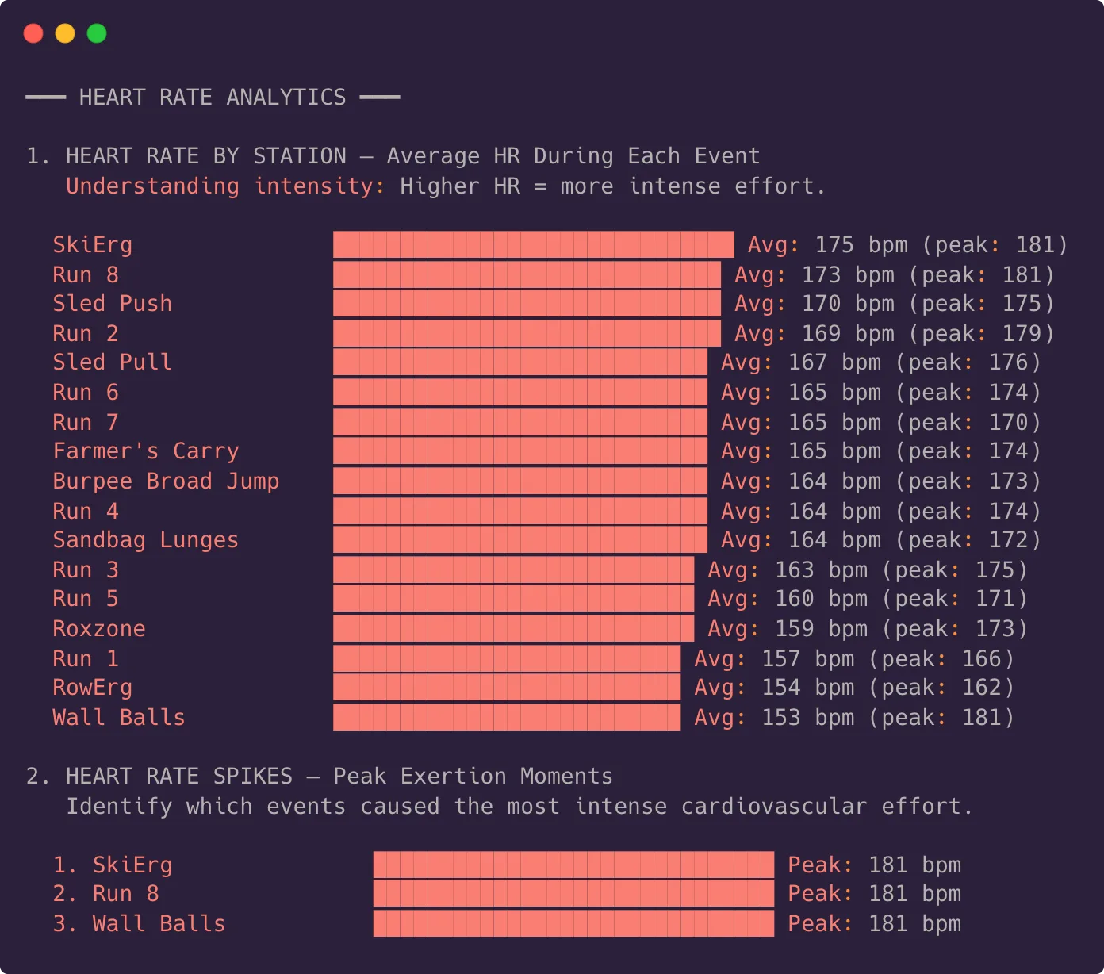1104x974 pixels.
Task: Click the Sled Pull station label
Action: [x=113, y=362]
